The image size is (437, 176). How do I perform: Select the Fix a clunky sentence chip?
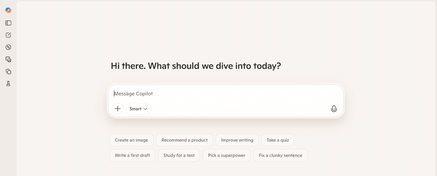point(281,155)
